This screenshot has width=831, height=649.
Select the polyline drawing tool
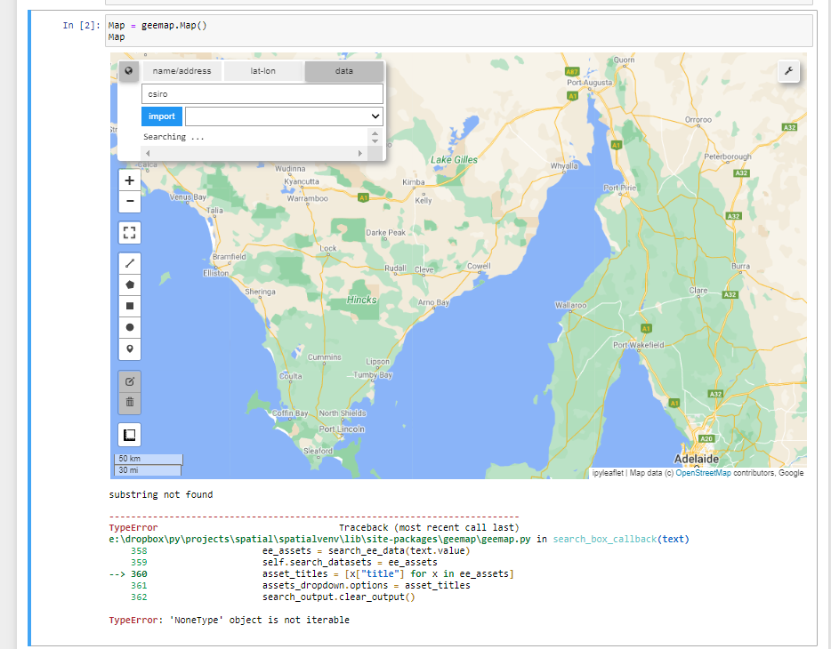129,262
